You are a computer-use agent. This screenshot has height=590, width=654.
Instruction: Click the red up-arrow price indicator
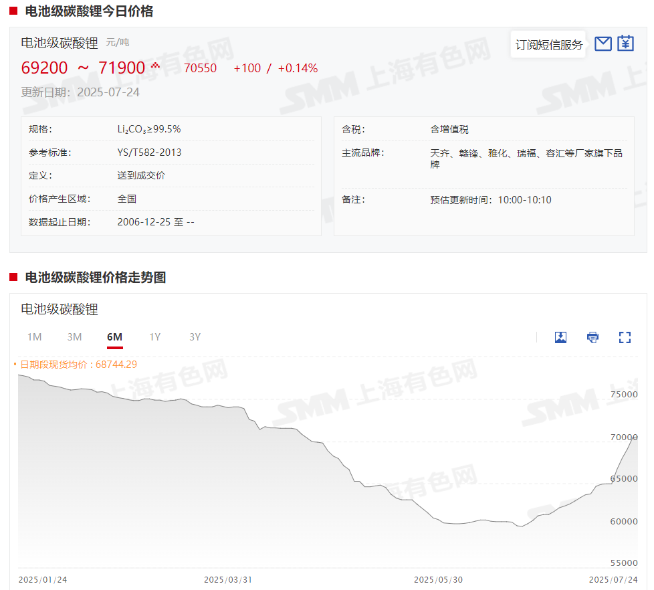156,66
